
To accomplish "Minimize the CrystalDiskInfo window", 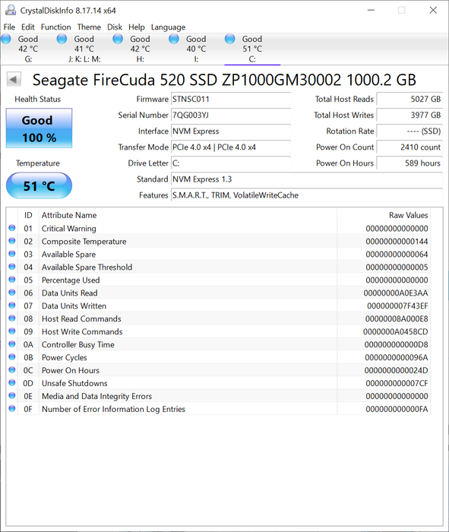I will (371, 10).
